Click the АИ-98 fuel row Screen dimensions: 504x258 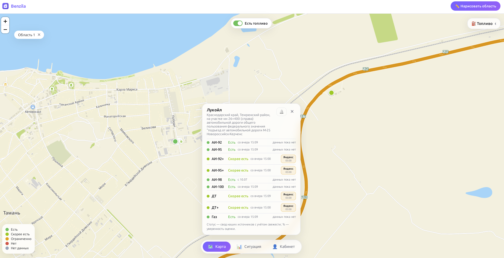coord(251,179)
